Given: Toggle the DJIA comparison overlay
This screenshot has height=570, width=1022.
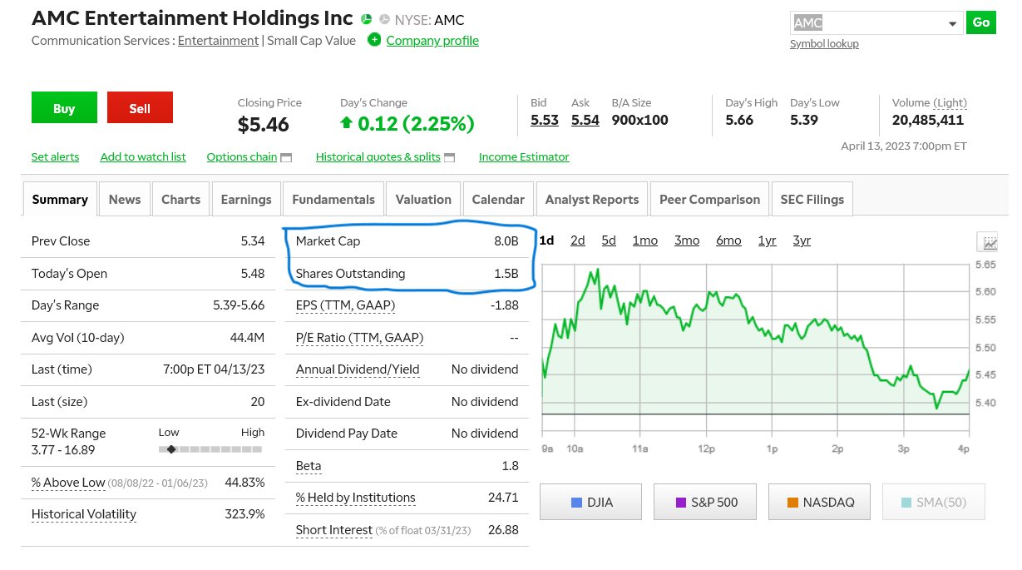Looking at the screenshot, I should (590, 503).
